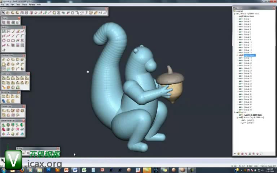The image size is (277, 173).
Task: Click the ring-shaped icon in Curves toolbar
Action: click(72, 13)
